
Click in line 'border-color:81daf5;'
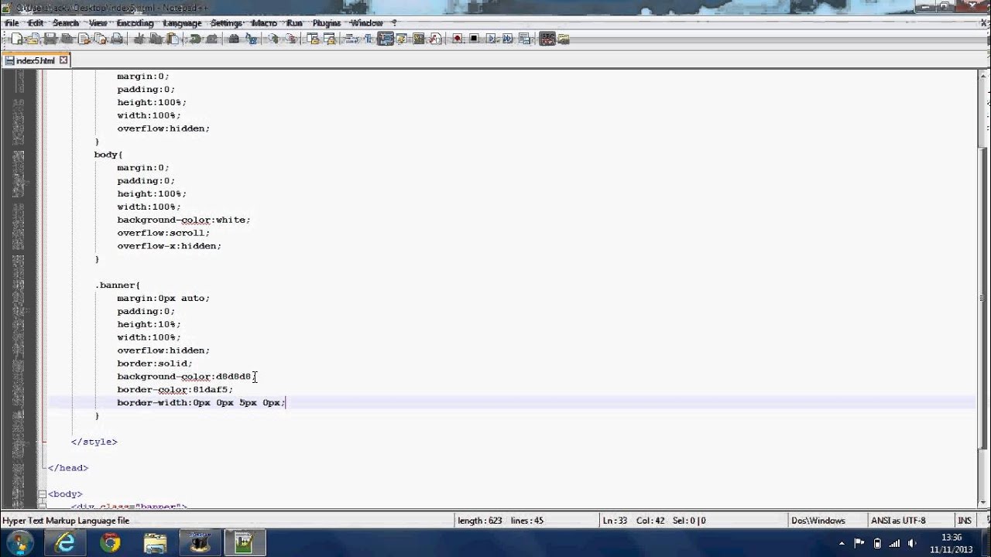(x=175, y=389)
